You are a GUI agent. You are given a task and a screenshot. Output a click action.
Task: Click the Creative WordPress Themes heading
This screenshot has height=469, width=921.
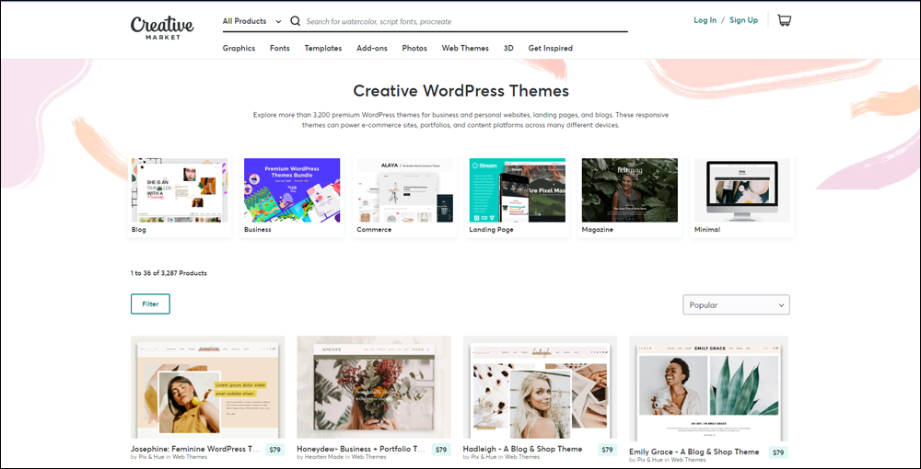point(461,91)
